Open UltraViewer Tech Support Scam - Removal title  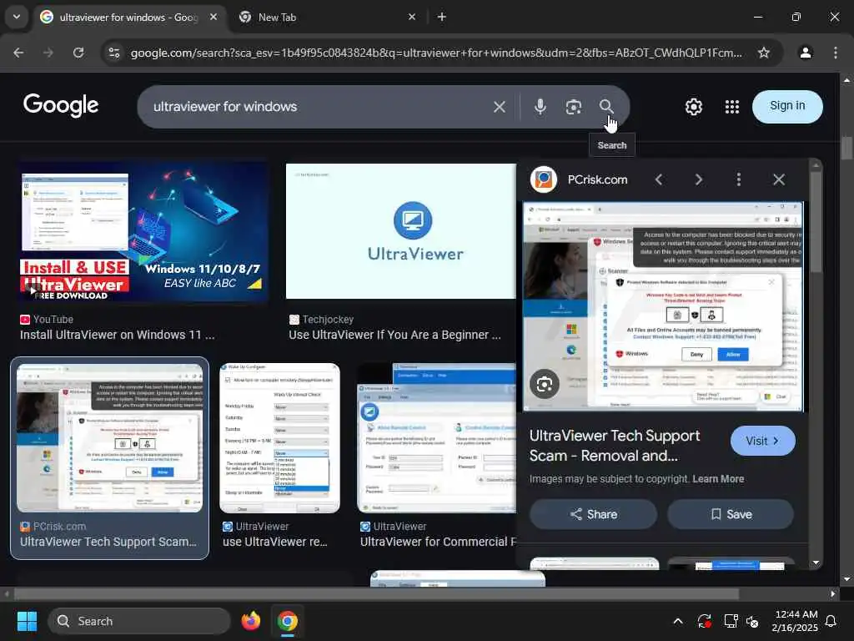615,446
